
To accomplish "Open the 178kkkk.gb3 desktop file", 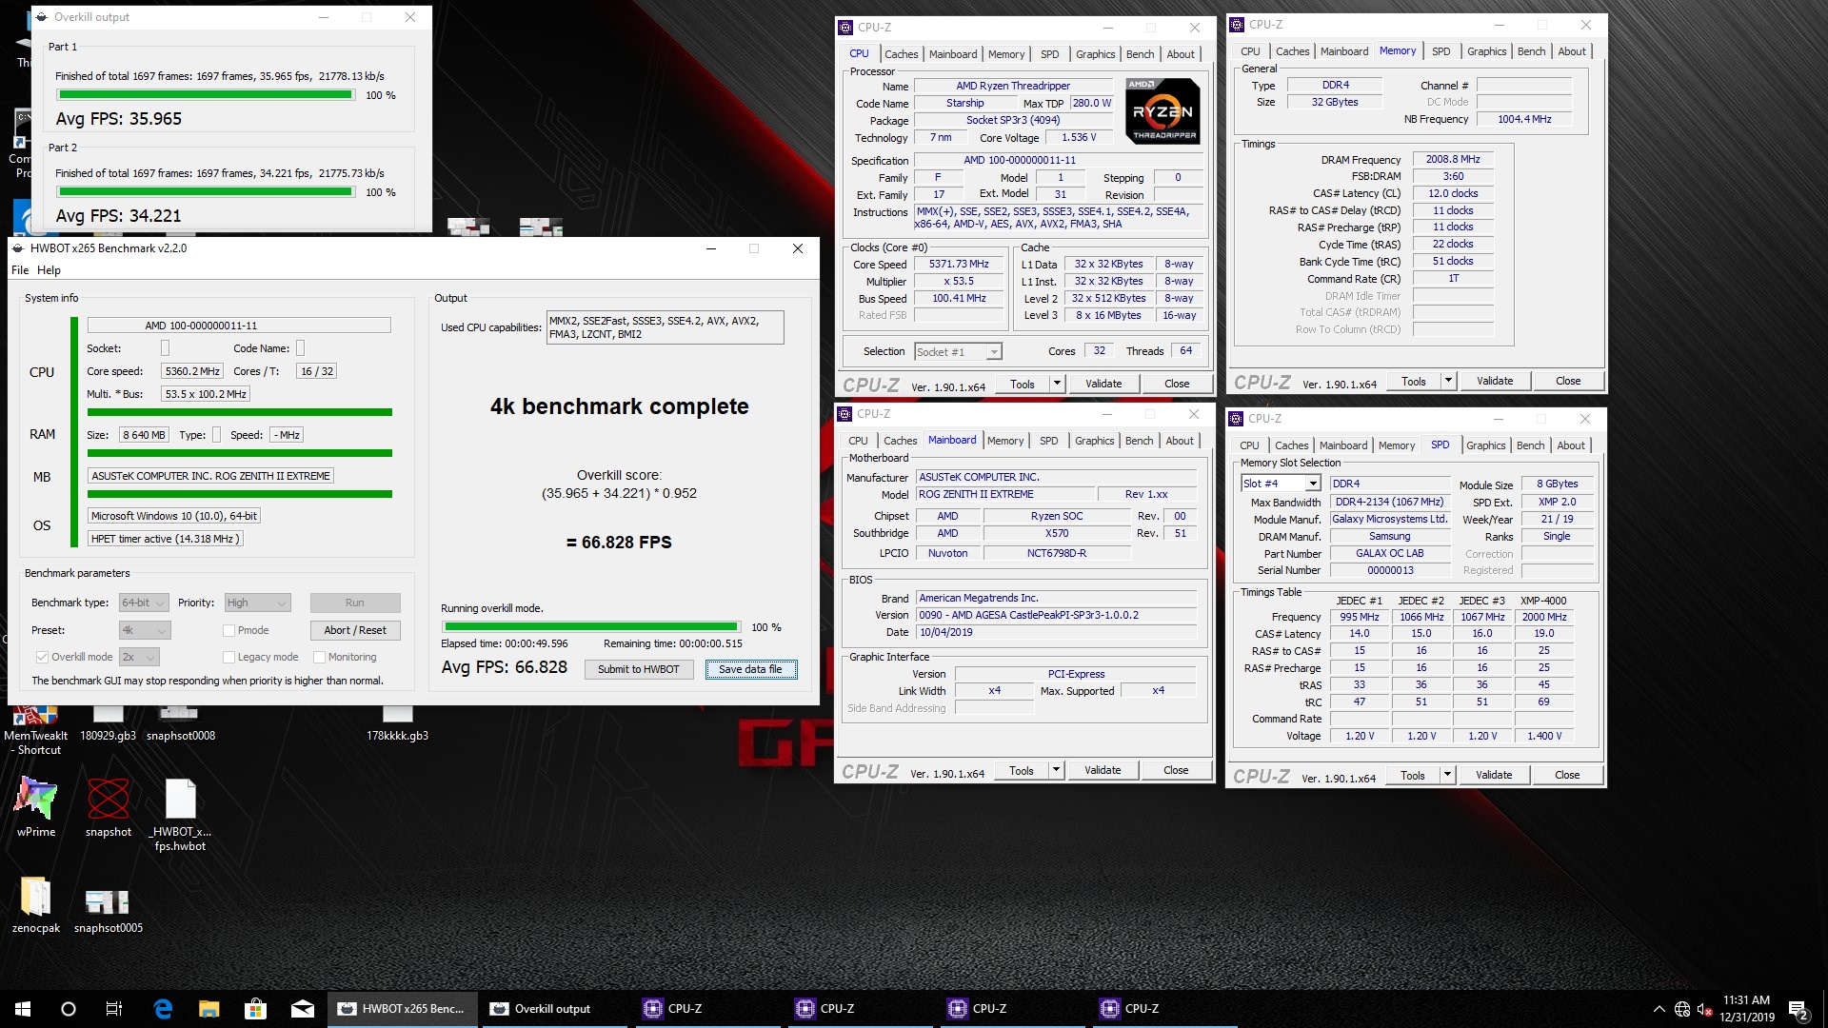I will point(397,725).
